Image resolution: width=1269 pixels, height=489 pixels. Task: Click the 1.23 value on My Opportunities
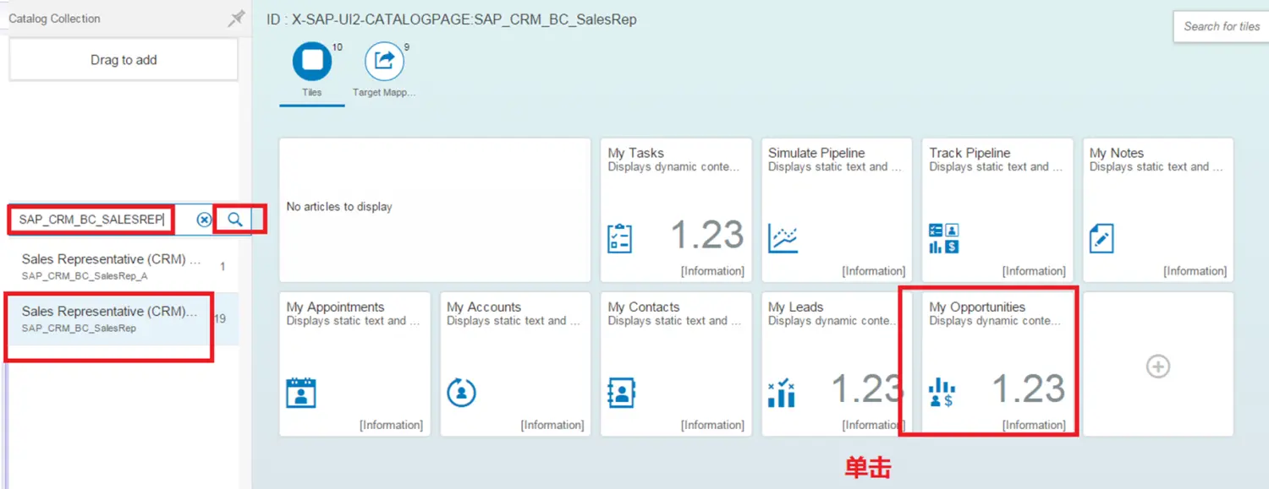coord(1028,388)
